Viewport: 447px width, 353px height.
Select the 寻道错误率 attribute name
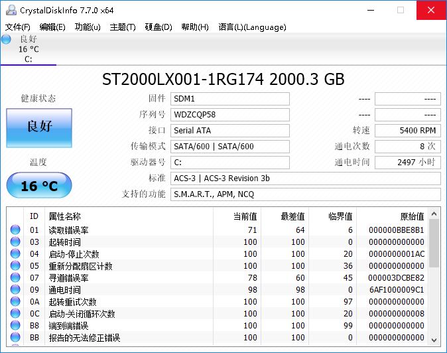[x=69, y=278]
